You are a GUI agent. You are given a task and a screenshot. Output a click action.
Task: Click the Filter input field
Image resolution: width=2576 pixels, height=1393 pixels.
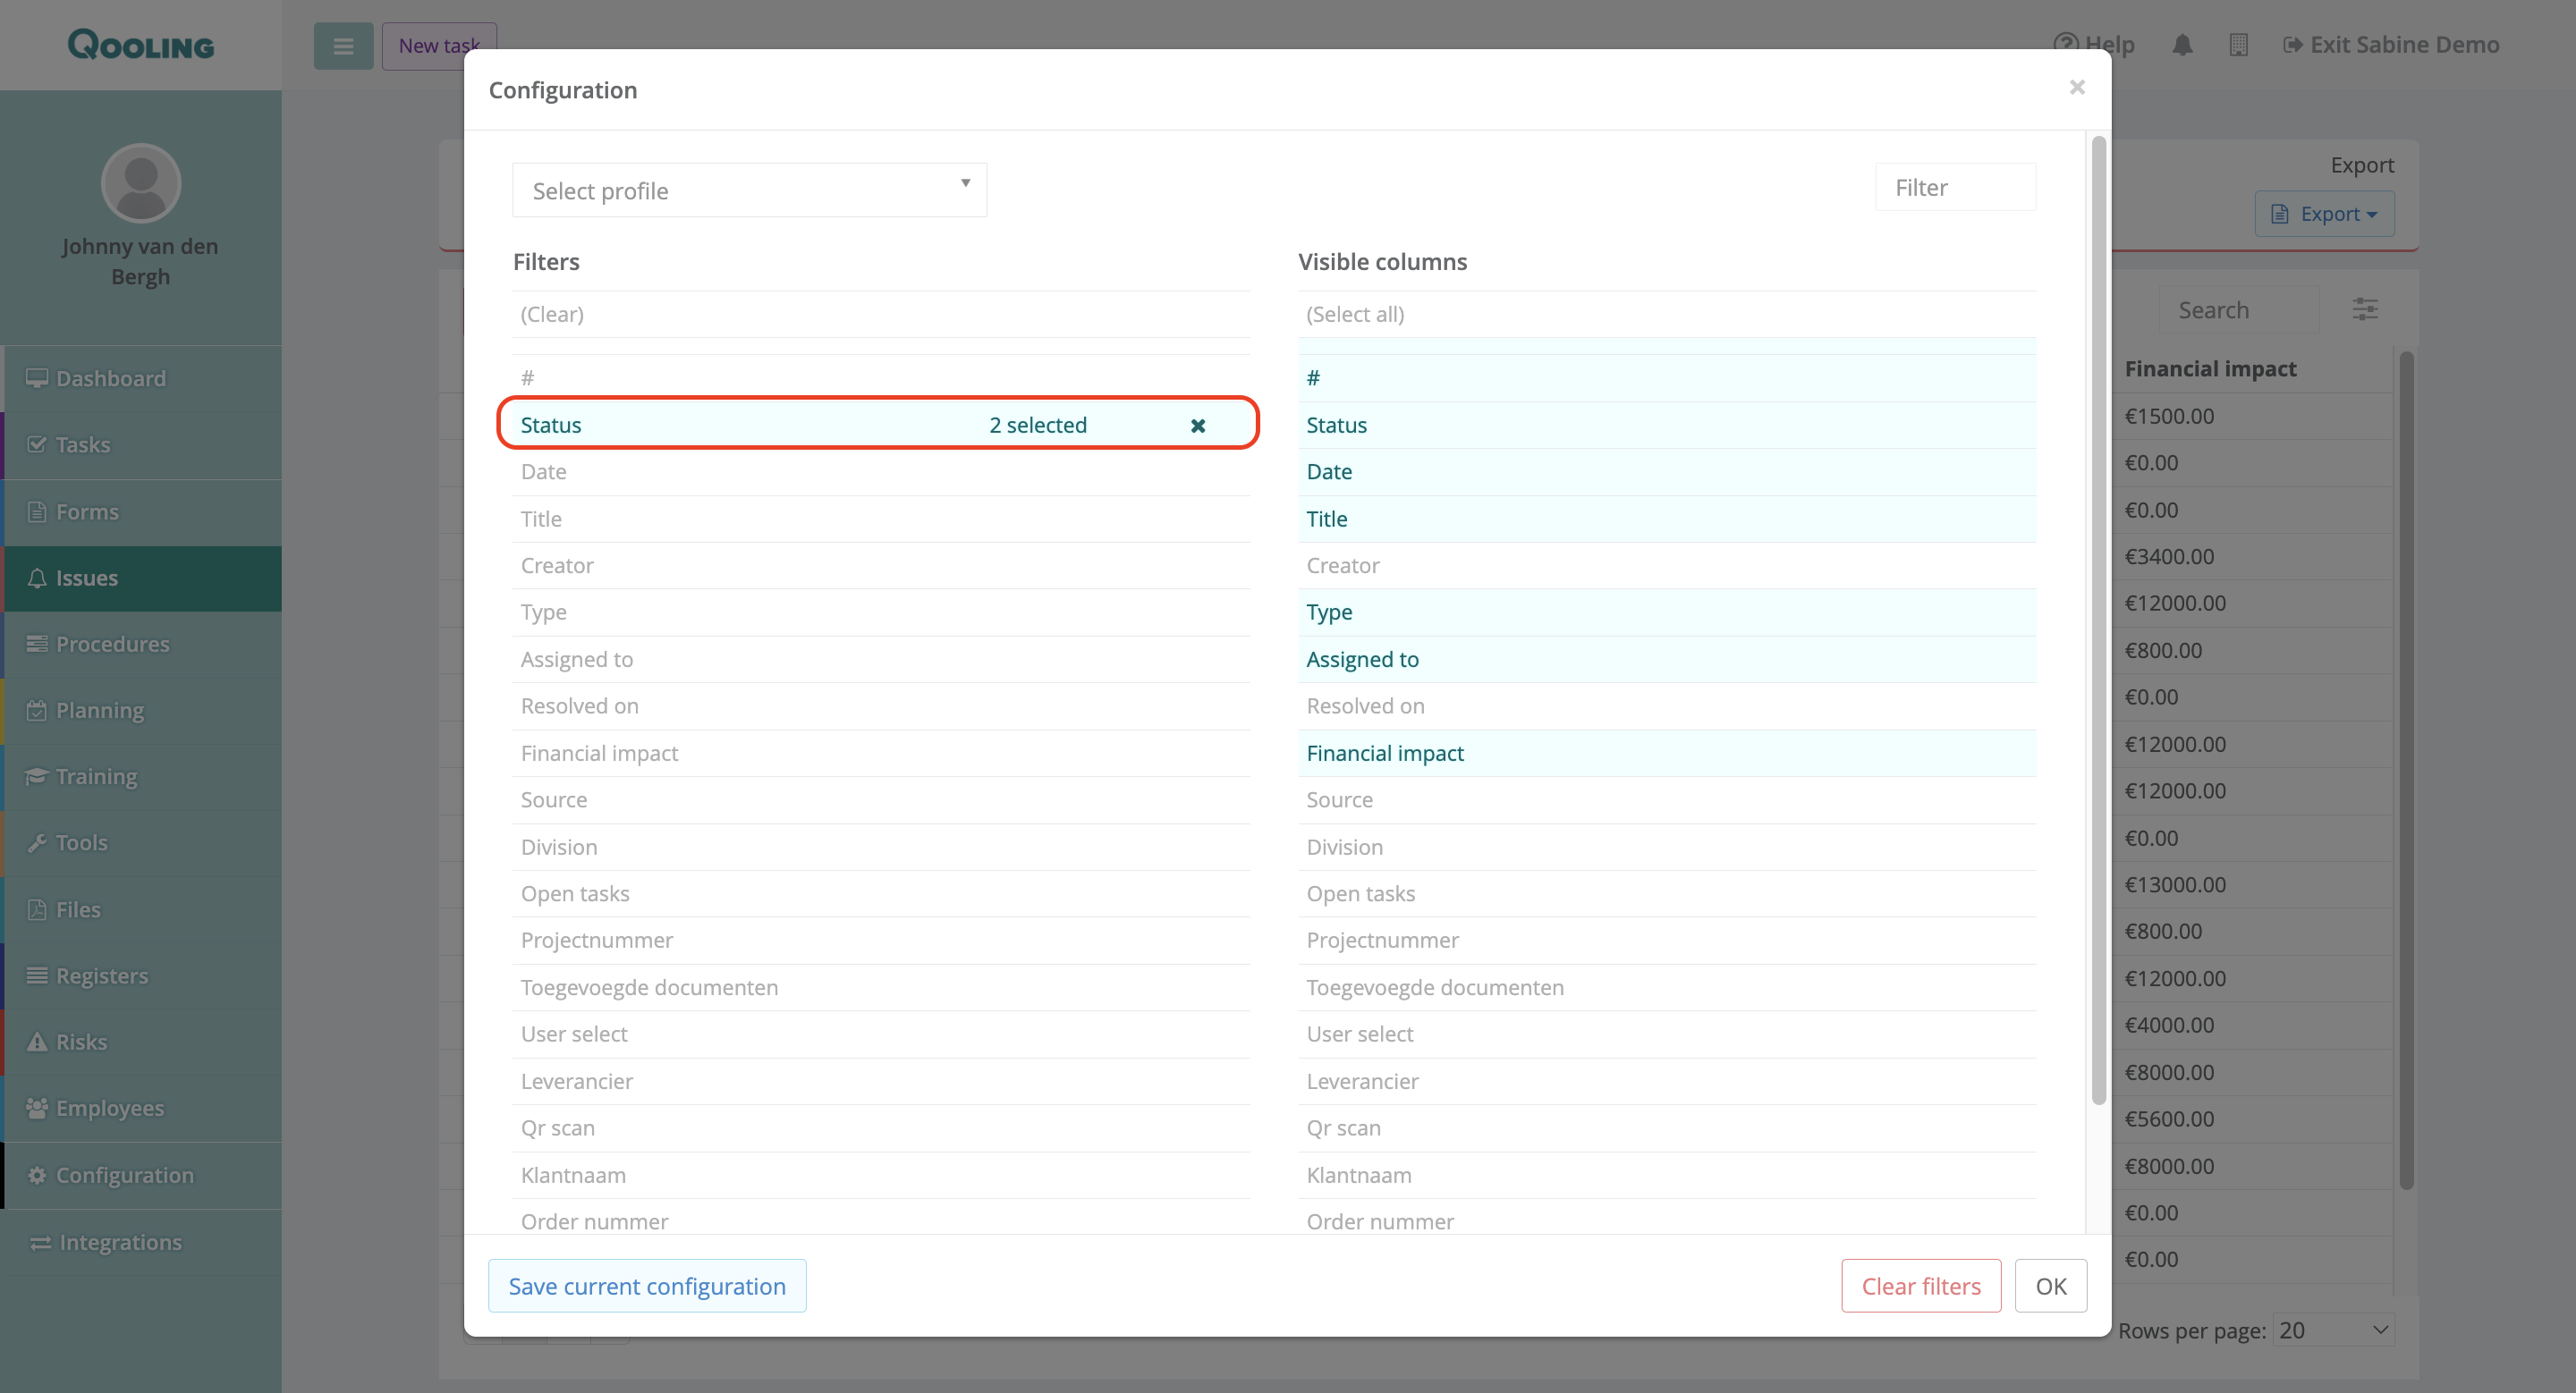[1954, 188]
